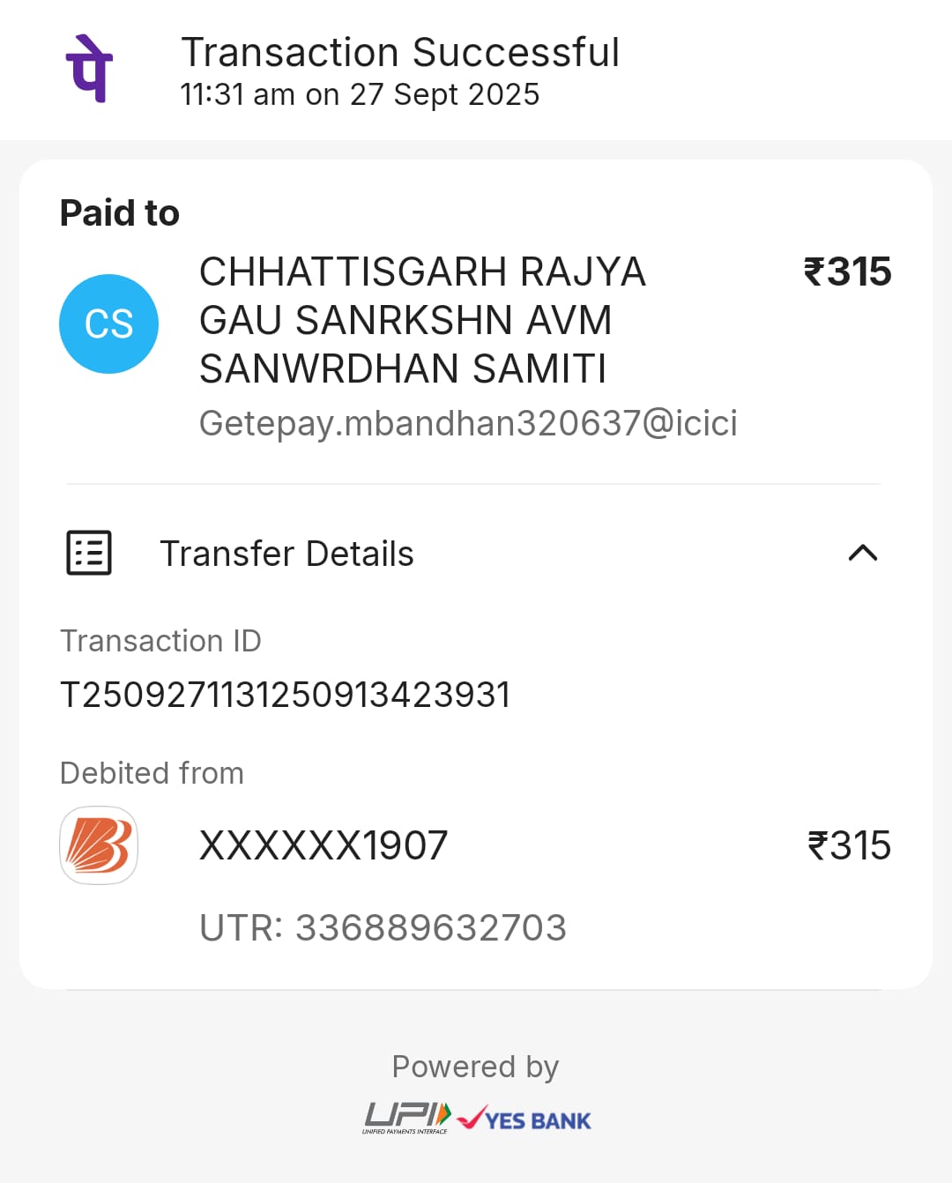Tap the Transaction Successful heading
Viewport: 952px width, 1183px height.
click(400, 53)
